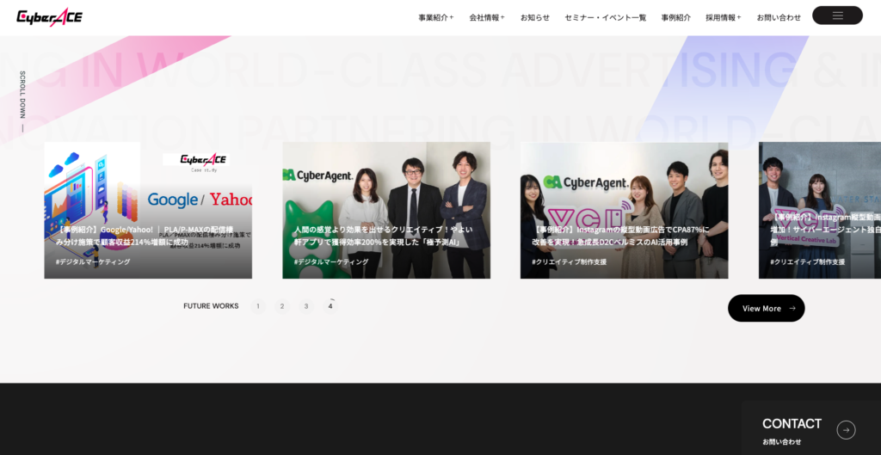Viewport: 881px width, 455px height.
Task: Open the partially visible Vertical Creative Lab card
Action: [x=820, y=210]
